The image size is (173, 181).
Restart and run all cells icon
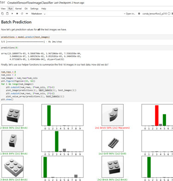pyautogui.click(x=27, y=14)
